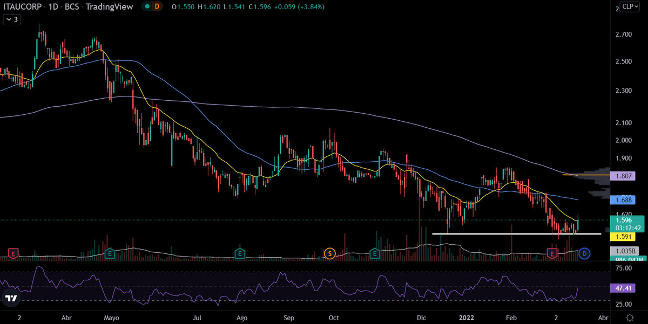Open the orange split S marker
The width and height of the screenshot is (648, 324).
coord(329,253)
